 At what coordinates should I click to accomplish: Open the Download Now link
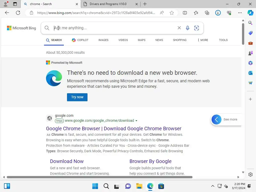click(x=67, y=161)
